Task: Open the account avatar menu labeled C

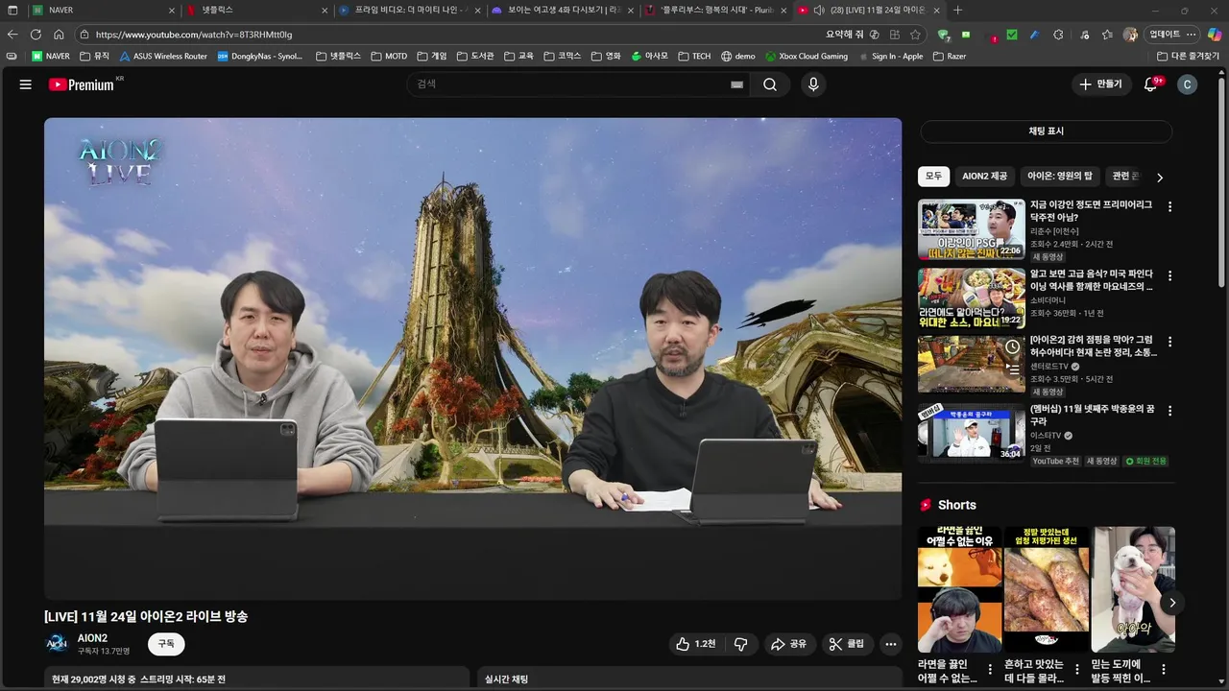Action: (x=1187, y=84)
